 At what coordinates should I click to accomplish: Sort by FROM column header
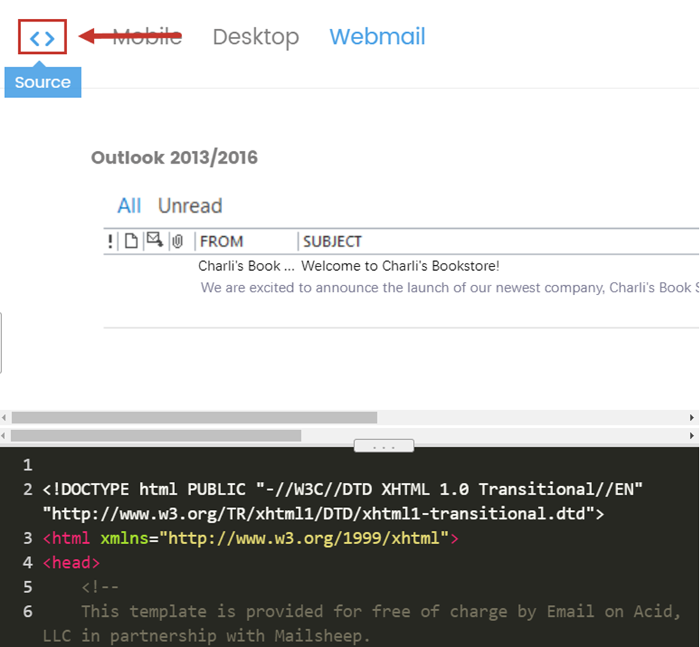point(221,241)
